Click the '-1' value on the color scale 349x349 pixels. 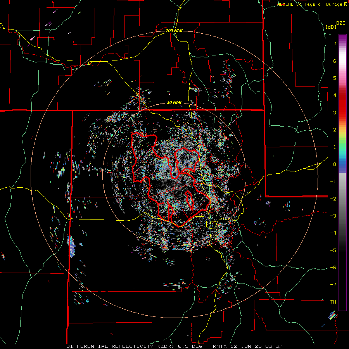tap(333, 181)
